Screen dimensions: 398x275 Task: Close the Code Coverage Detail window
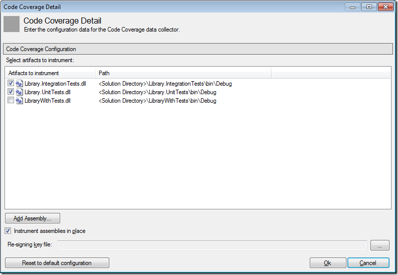click(x=385, y=7)
